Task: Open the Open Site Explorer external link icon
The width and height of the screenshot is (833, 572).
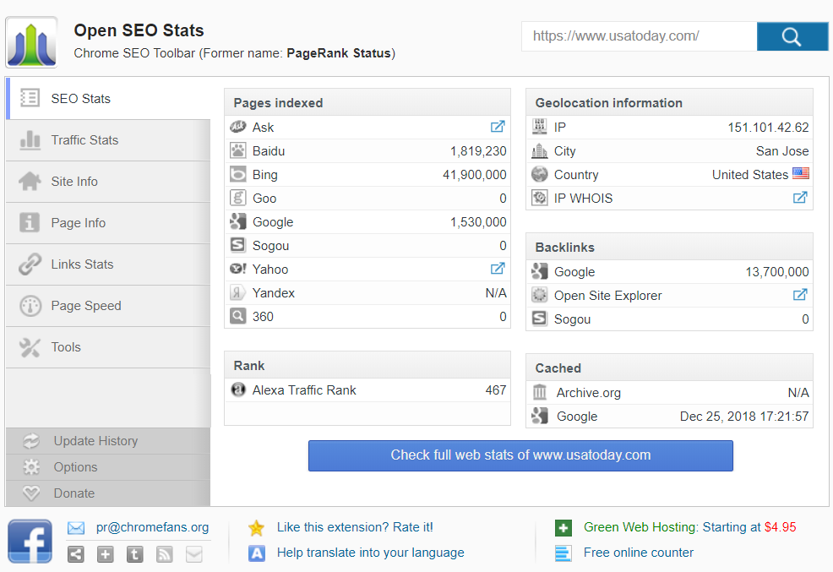Action: click(799, 295)
